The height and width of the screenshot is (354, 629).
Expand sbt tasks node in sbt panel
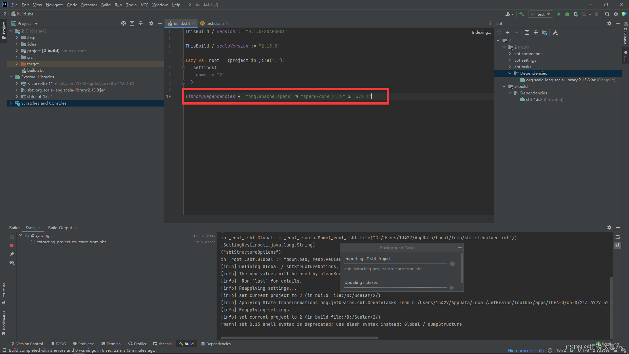click(510, 67)
